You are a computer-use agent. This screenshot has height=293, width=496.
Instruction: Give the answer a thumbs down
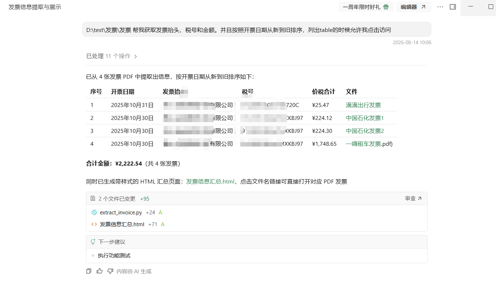(x=110, y=271)
